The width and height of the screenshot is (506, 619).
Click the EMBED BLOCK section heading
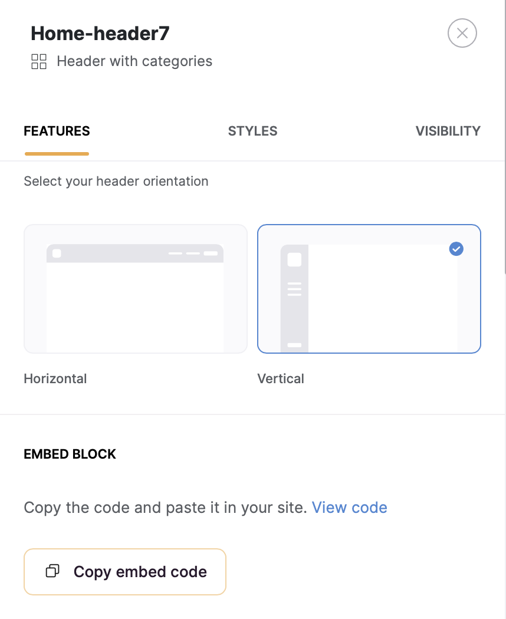70,454
